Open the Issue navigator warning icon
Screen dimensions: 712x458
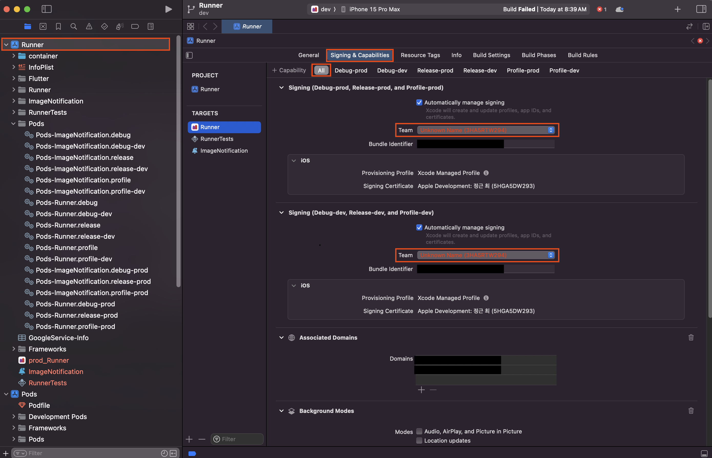(x=89, y=26)
